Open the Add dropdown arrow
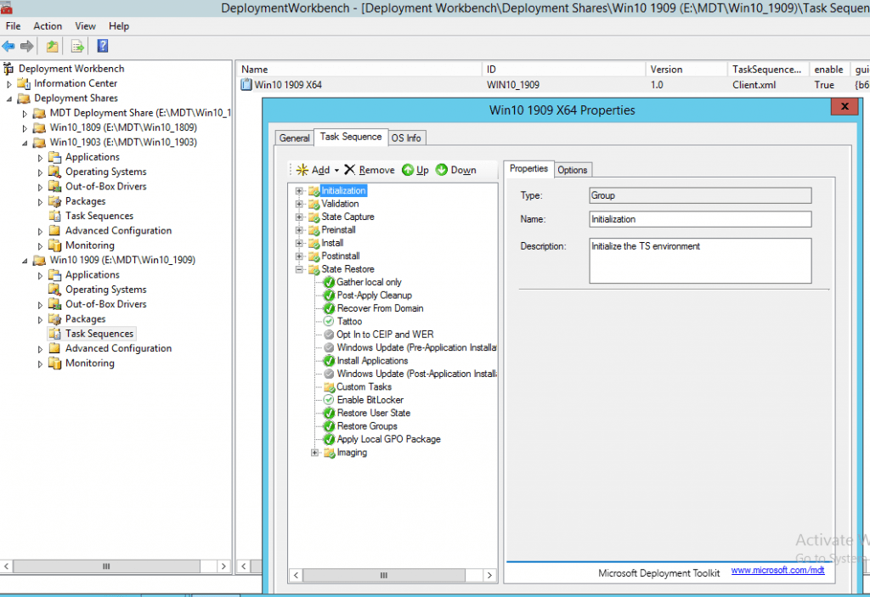The width and height of the screenshot is (870, 597). (x=336, y=171)
